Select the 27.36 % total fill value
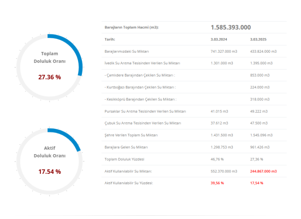301x219 pixels. tap(49, 77)
